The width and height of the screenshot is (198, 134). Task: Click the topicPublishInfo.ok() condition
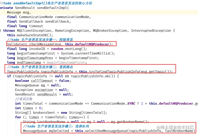click(x=93, y=76)
